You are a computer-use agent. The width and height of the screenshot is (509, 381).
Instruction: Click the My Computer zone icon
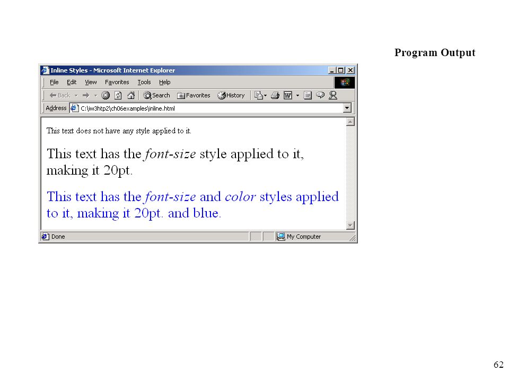pos(280,237)
